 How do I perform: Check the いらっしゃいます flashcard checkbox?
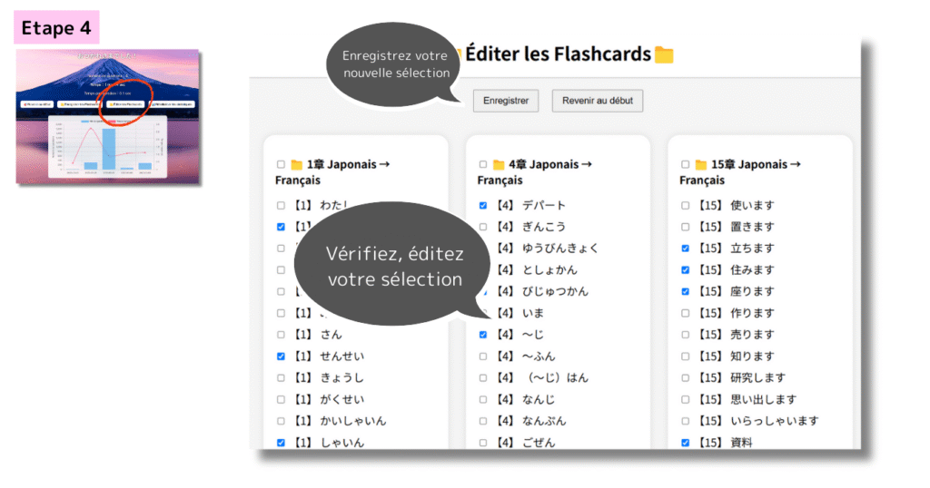[x=686, y=421]
